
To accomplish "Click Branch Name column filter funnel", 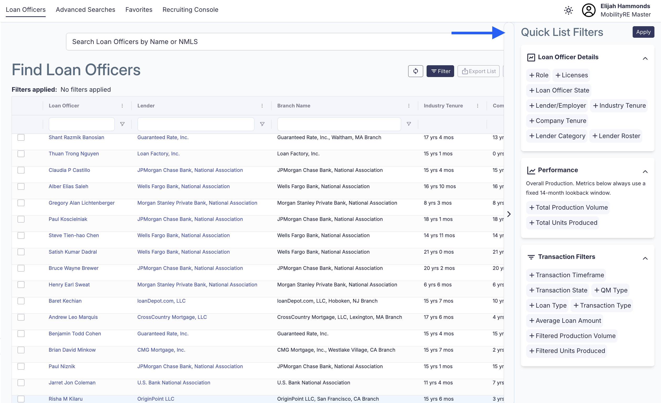I will pyautogui.click(x=409, y=124).
